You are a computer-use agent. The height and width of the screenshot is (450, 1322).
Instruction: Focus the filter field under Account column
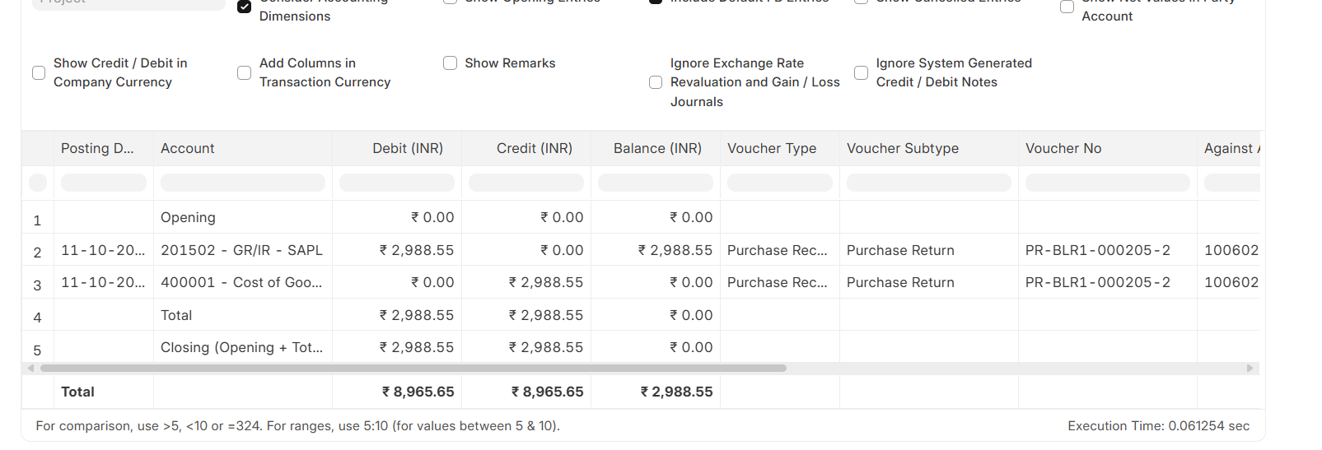pos(243,183)
